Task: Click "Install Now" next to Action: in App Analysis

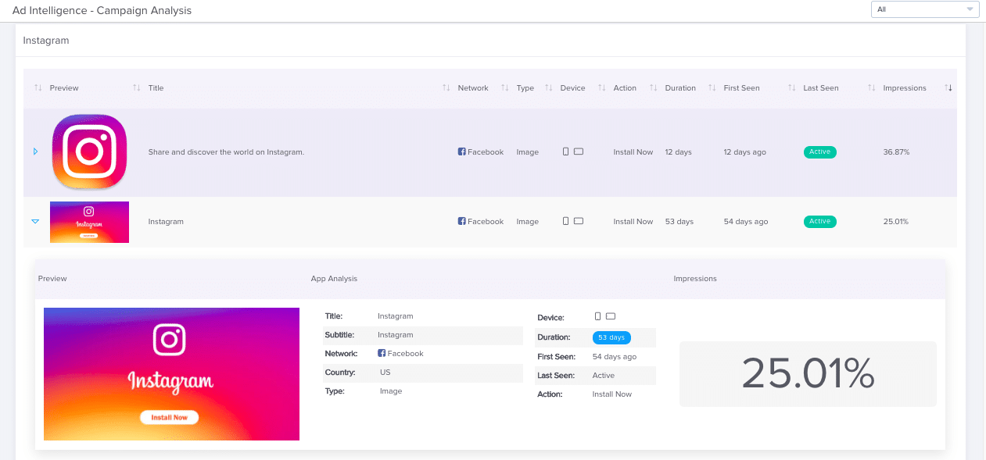Action: [612, 394]
